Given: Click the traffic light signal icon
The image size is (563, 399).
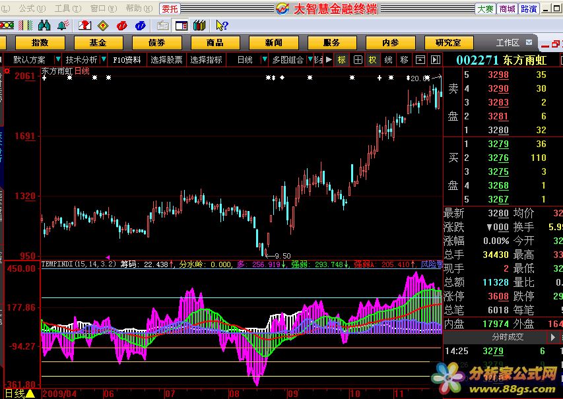Looking at the screenshot, I should pos(7,25).
